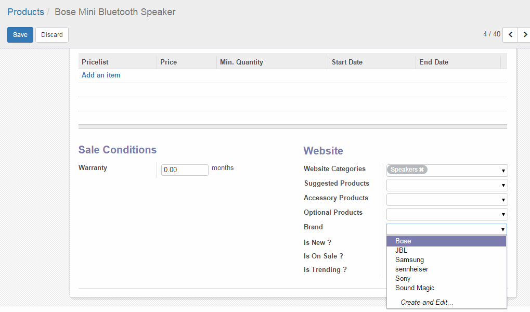
Task: Click the Price column header
Action: click(187, 62)
